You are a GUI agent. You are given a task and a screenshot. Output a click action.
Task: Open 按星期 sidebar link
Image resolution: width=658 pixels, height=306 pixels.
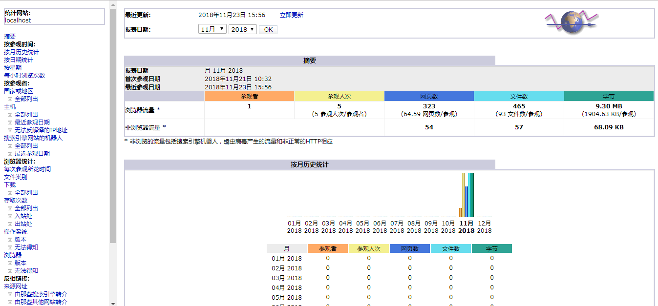pos(13,68)
